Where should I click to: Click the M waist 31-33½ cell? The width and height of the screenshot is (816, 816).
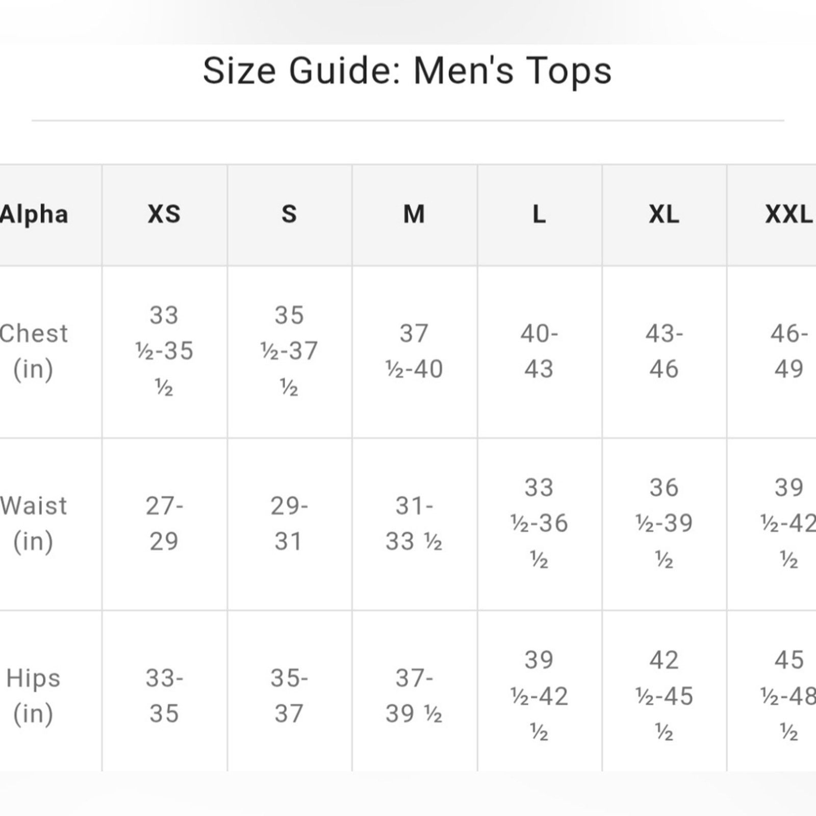414,524
